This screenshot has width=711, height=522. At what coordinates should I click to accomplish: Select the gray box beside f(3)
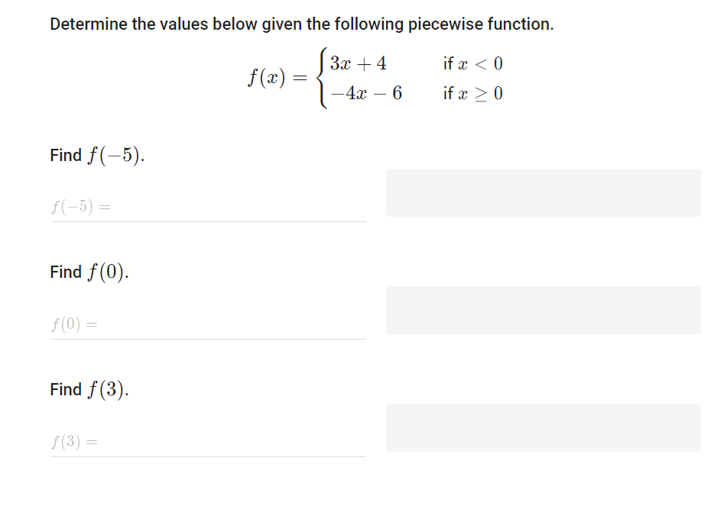coord(543,427)
